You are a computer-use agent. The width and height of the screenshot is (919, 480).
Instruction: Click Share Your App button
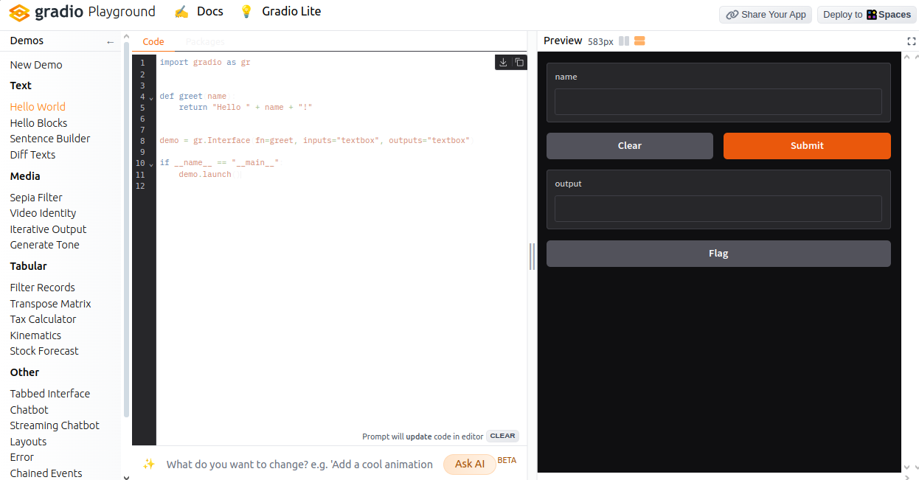pos(766,15)
